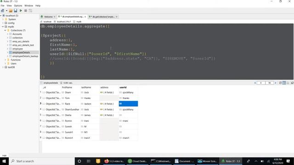Click the results skip value field
Viewport: 294px width, 165px height.
(x=261, y=83)
